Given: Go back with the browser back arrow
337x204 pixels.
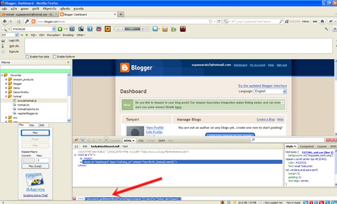Looking at the screenshot, I should [x=5, y=21].
